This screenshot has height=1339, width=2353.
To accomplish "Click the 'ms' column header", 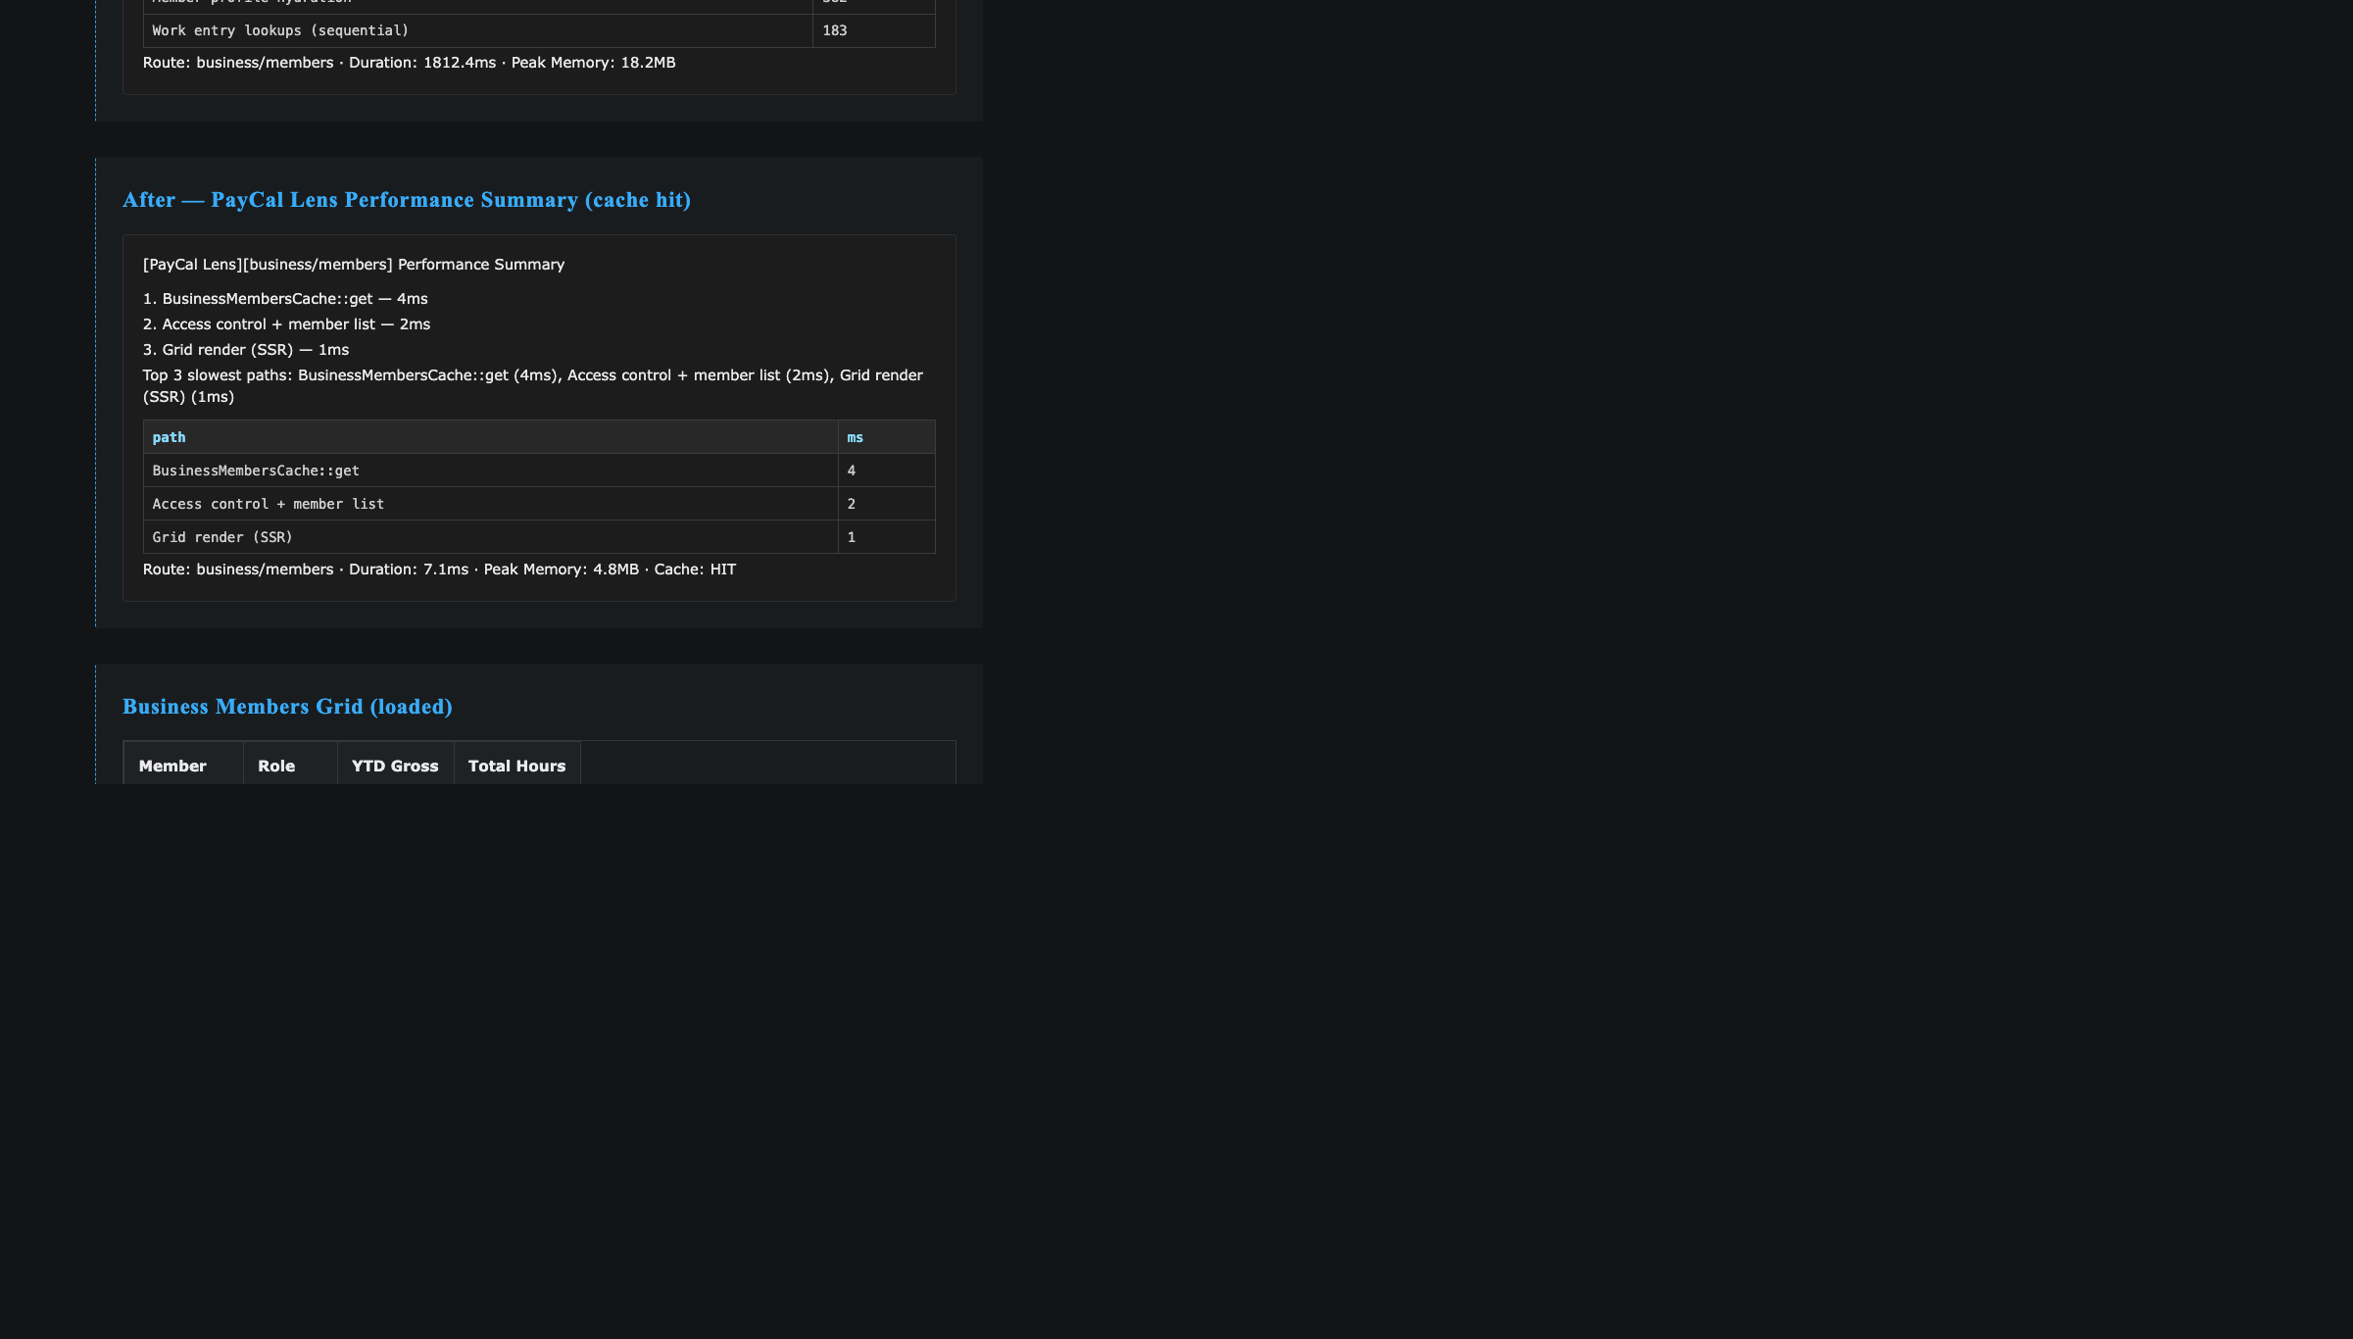I will (887, 437).
